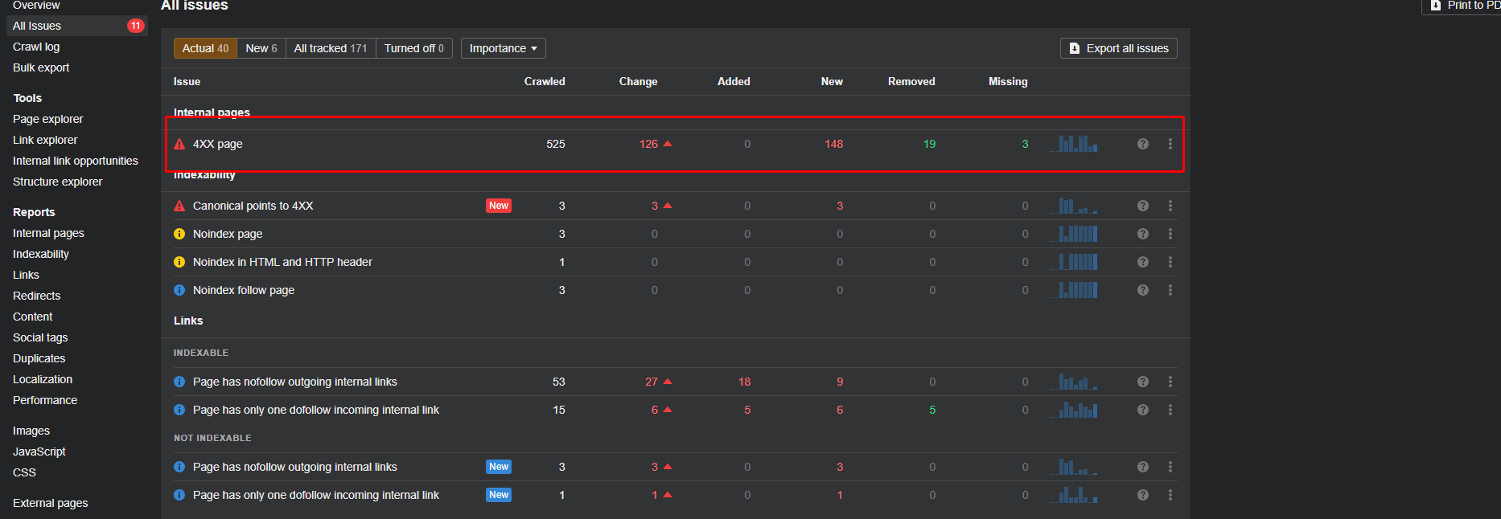This screenshot has height=519, width=1501.
Task: Click help icon for Noindex page row
Action: [1142, 234]
